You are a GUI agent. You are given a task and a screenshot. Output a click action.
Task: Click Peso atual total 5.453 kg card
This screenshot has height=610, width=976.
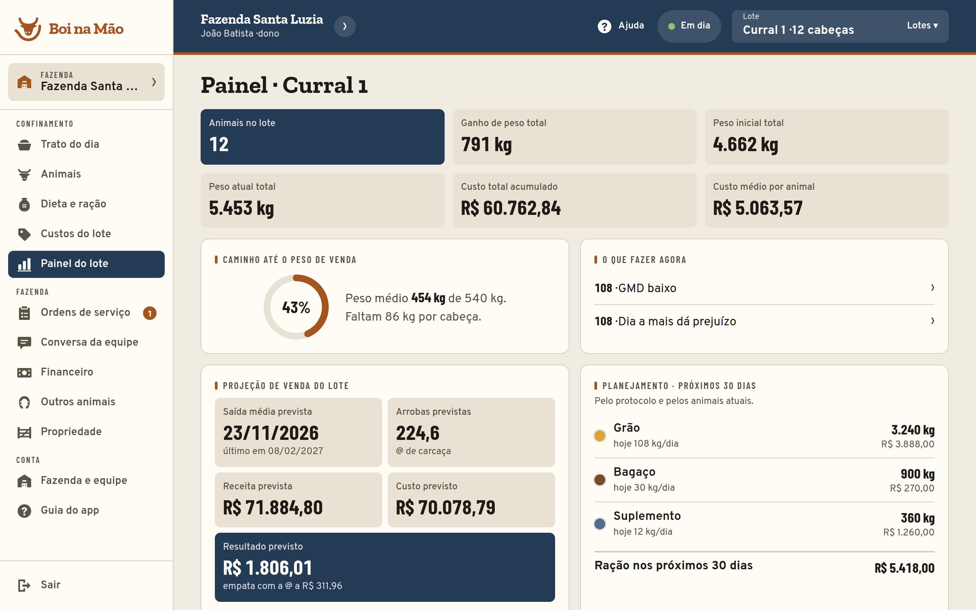tap(322, 201)
